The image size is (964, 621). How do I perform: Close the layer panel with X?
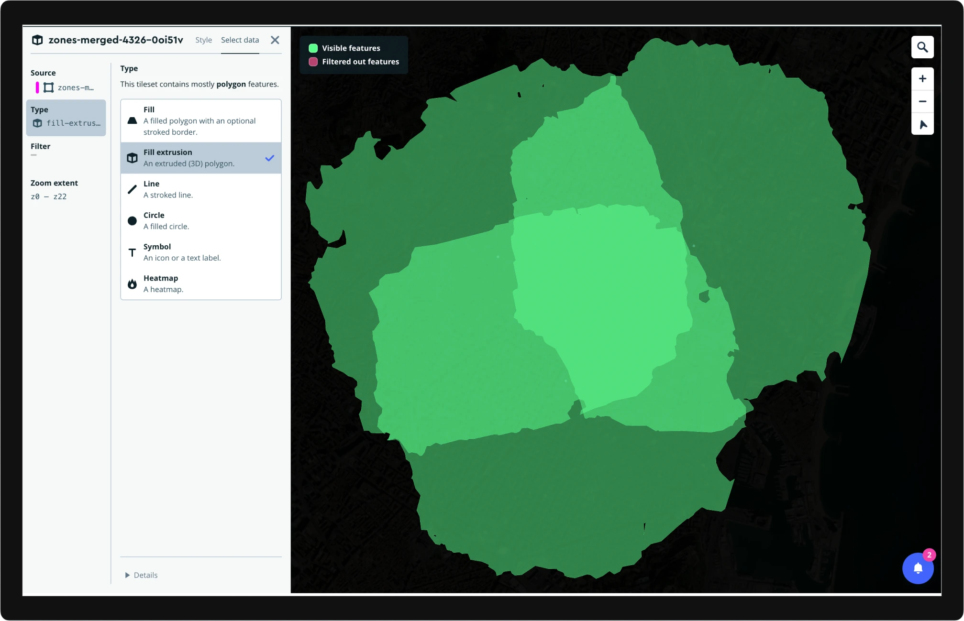pyautogui.click(x=275, y=40)
